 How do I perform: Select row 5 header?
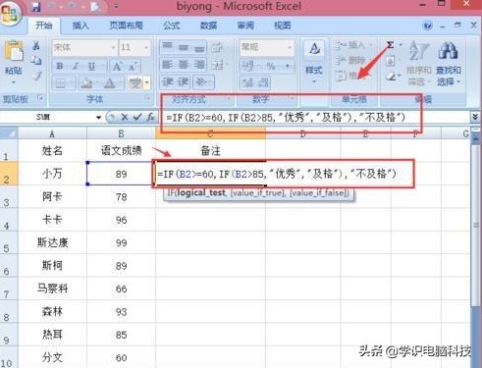9,242
